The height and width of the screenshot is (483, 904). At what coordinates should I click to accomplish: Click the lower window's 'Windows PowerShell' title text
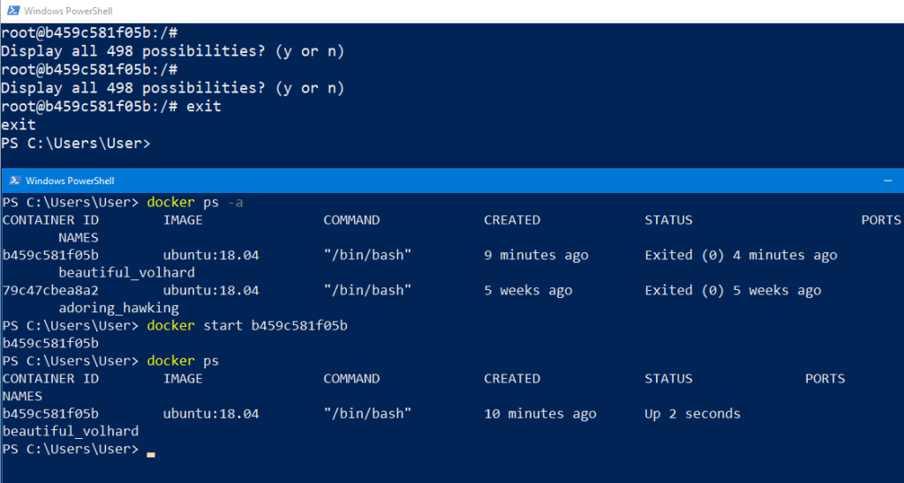pos(70,181)
